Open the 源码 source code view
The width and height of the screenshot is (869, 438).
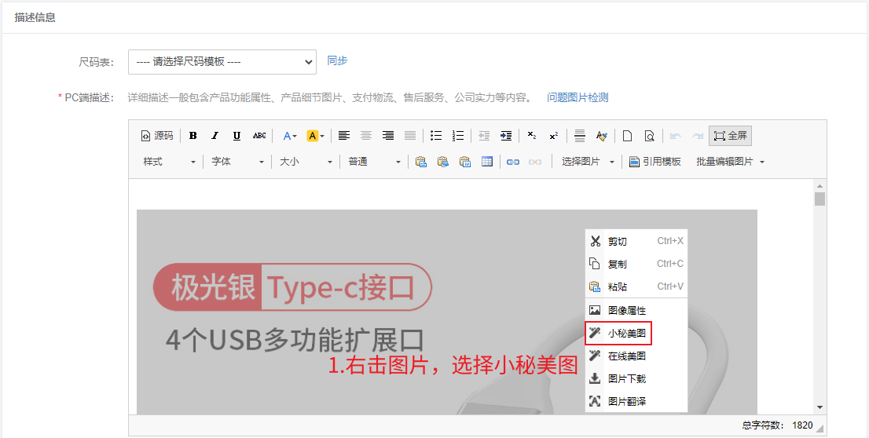click(157, 136)
